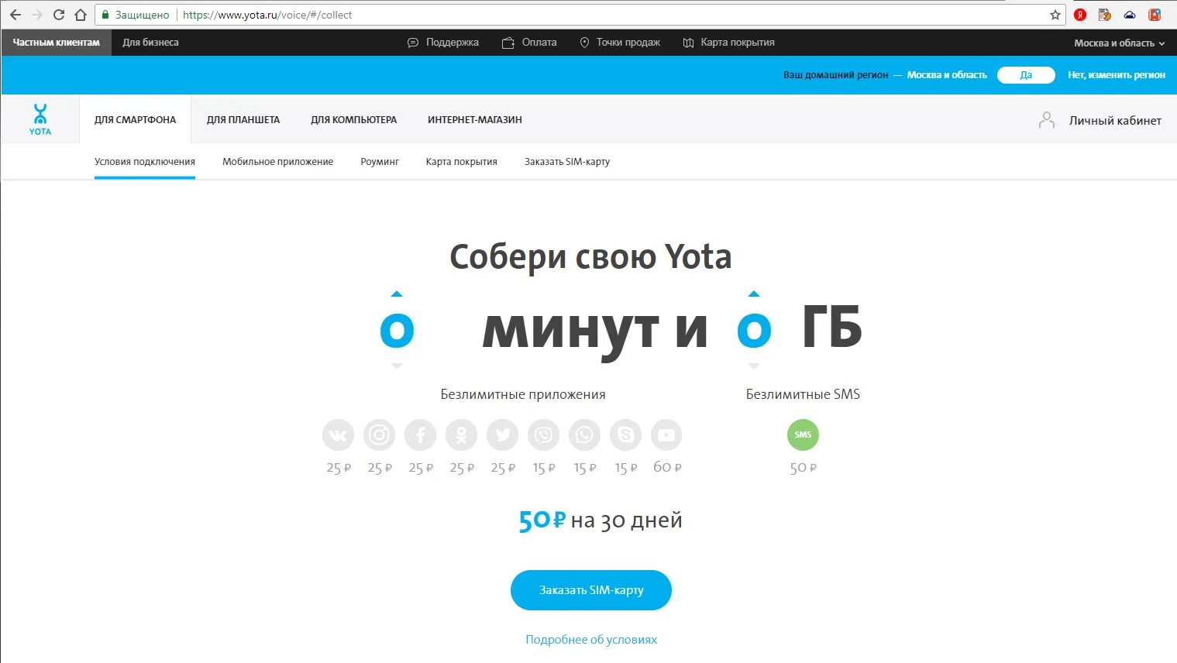Decrease gigabytes with the down arrow

pos(754,366)
